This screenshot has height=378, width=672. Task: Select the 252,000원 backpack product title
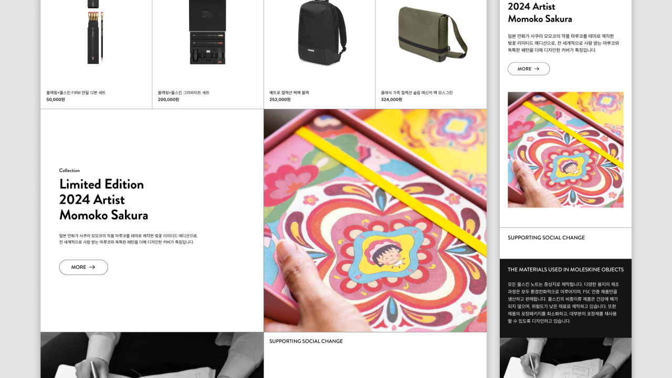[x=289, y=92]
